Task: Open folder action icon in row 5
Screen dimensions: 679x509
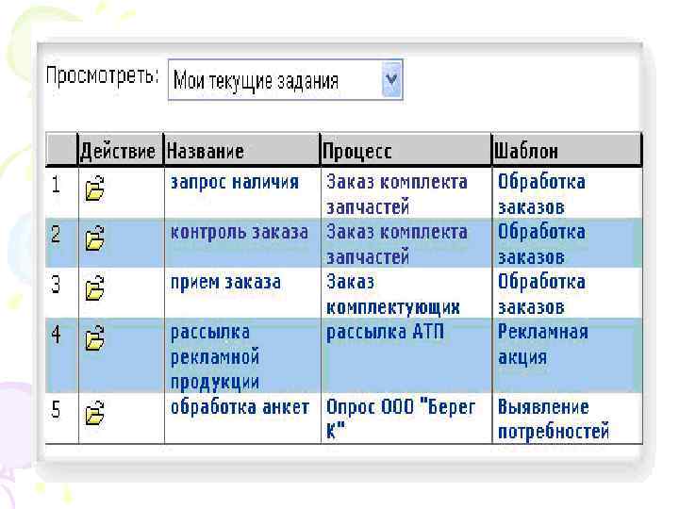Action: point(95,413)
